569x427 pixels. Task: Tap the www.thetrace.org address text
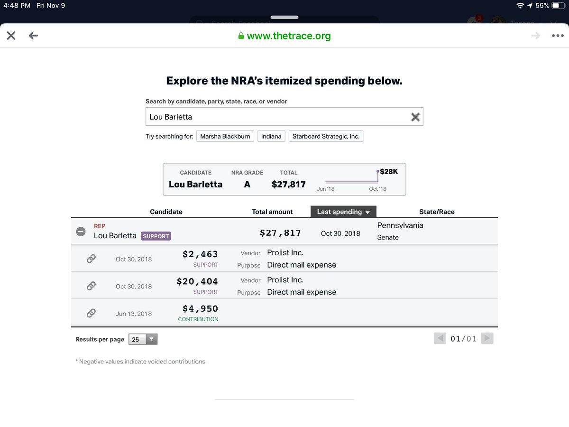pos(289,36)
